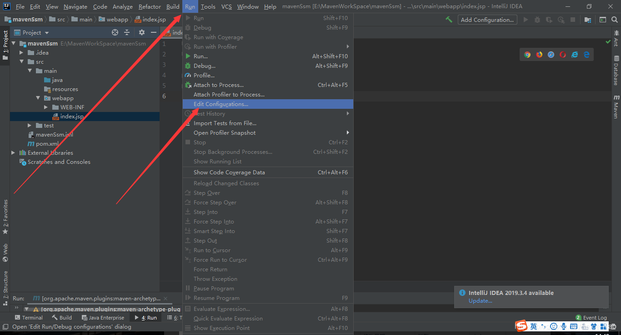This screenshot has width=621, height=335.
Task: Click the Stop square toolbar icon
Action: [x=573, y=20]
